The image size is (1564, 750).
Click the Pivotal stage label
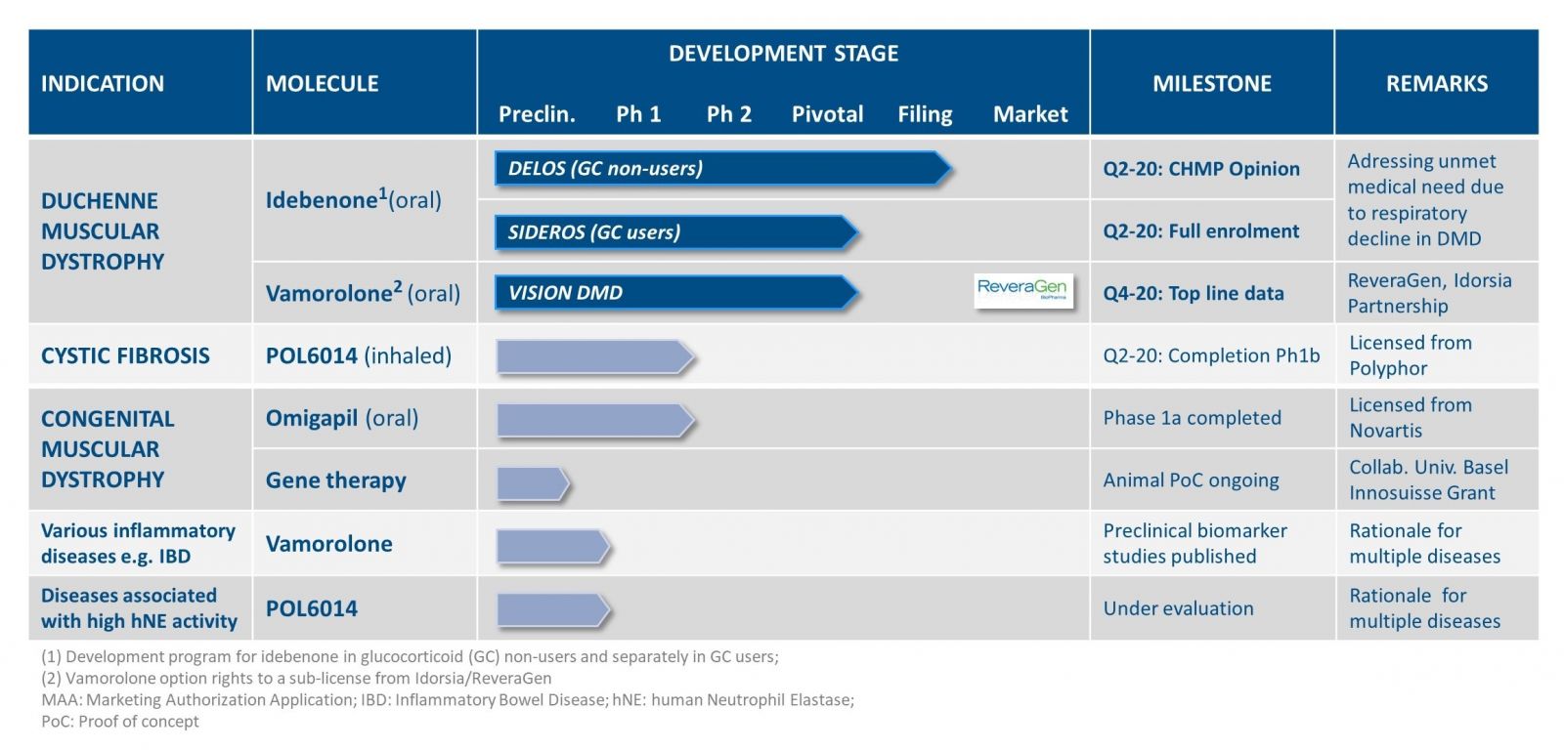pos(827,114)
